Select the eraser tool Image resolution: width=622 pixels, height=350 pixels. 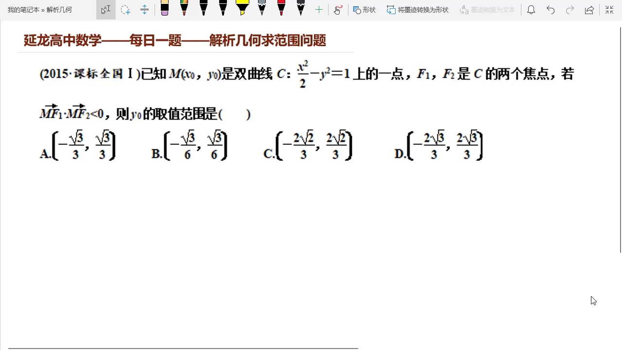165,8
